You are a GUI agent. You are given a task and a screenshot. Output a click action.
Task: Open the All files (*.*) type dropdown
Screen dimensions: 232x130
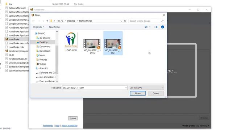[x=147, y=88]
